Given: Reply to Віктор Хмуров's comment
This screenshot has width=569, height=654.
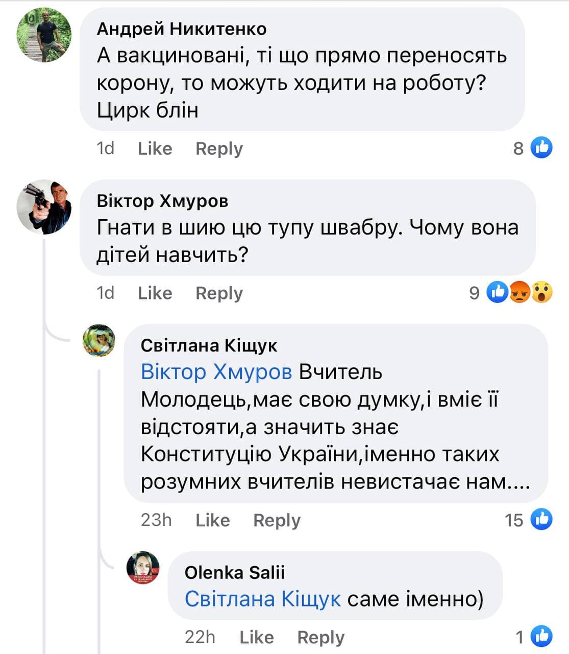Looking at the screenshot, I should tap(219, 293).
